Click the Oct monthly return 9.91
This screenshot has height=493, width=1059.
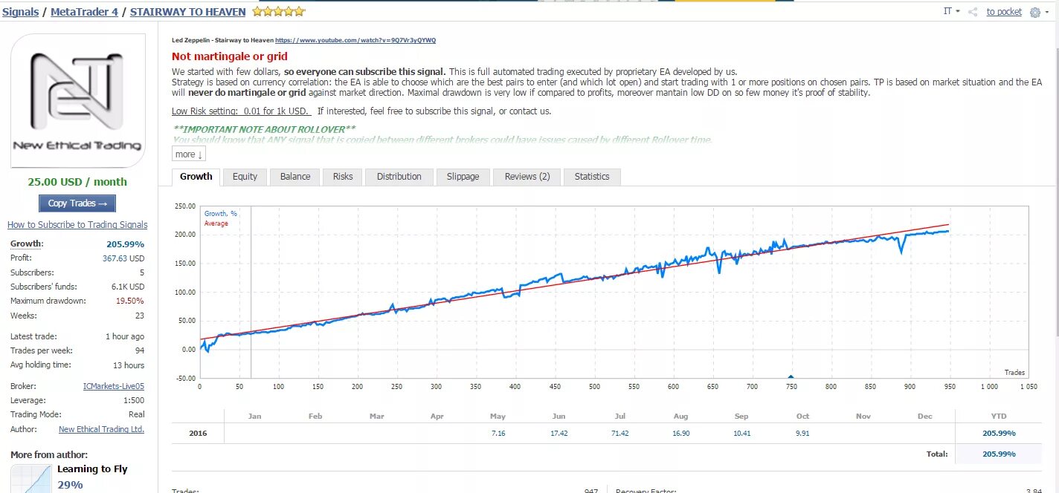tap(802, 433)
